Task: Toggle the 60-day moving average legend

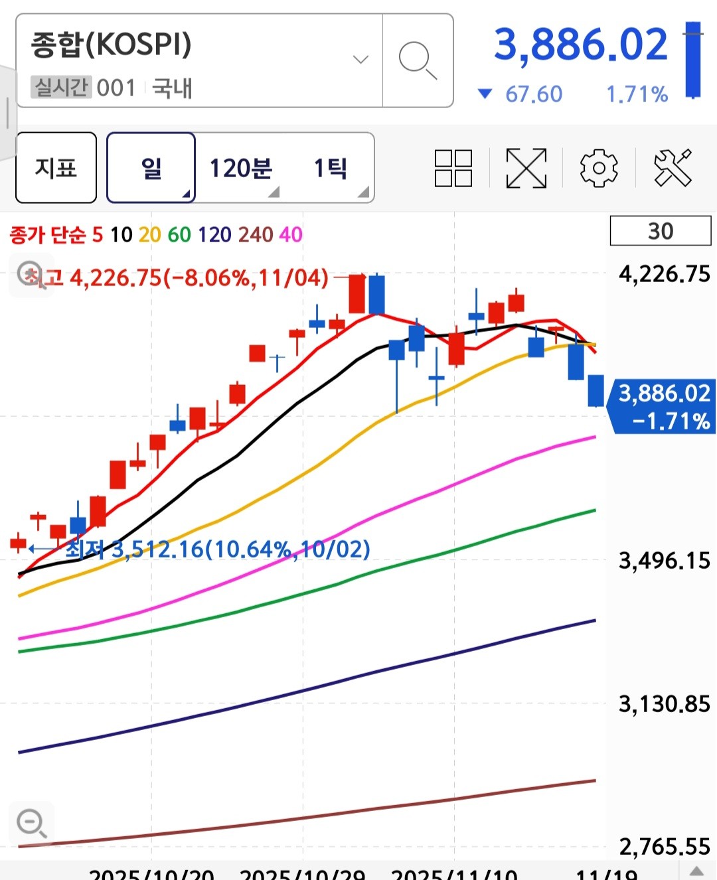Action: 179,234
